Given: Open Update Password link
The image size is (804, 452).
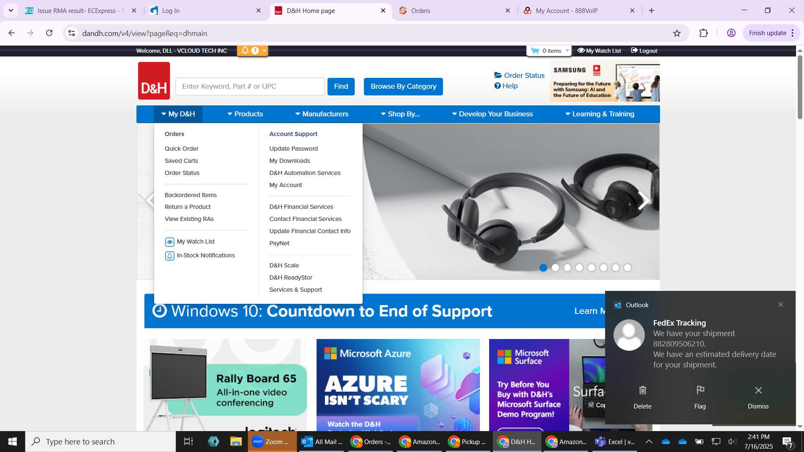Looking at the screenshot, I should 294,149.
